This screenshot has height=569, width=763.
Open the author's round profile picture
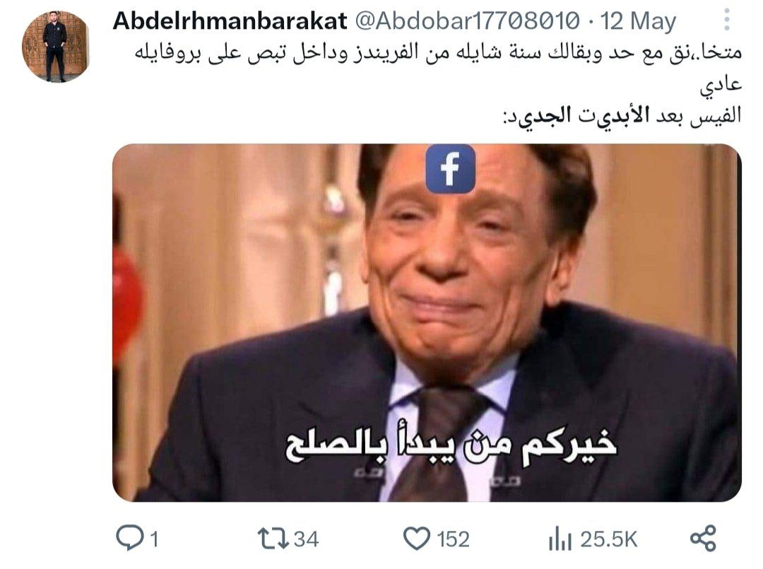[x=56, y=46]
